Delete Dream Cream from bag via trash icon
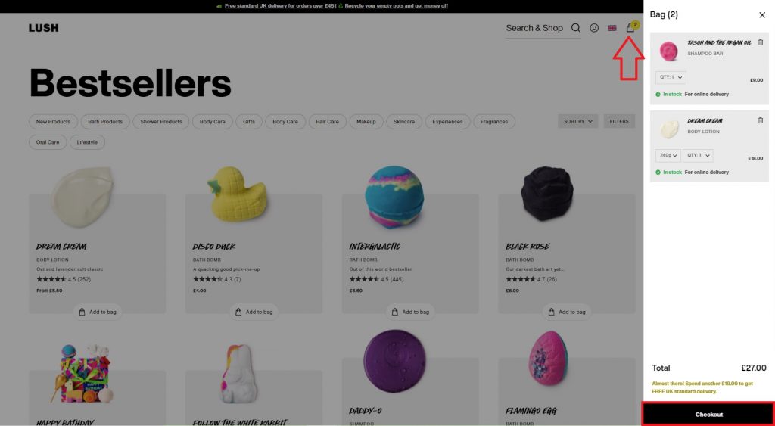Image resolution: width=775 pixels, height=426 pixels. point(760,120)
